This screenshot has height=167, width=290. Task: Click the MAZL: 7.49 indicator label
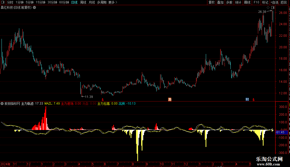click(x=52, y=104)
